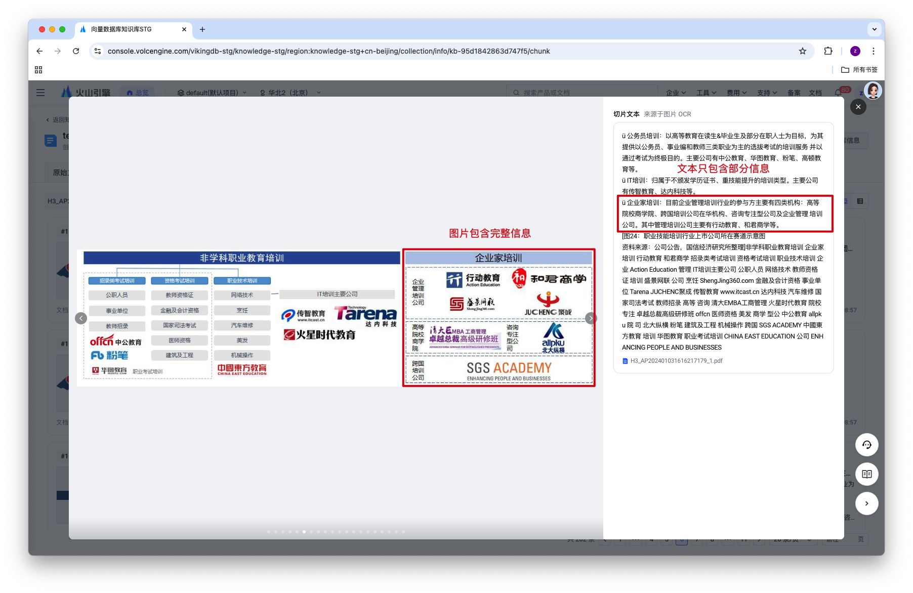Open the Chrome profile 'z' avatar
Viewport: 913px width, 593px height.
pyautogui.click(x=855, y=51)
